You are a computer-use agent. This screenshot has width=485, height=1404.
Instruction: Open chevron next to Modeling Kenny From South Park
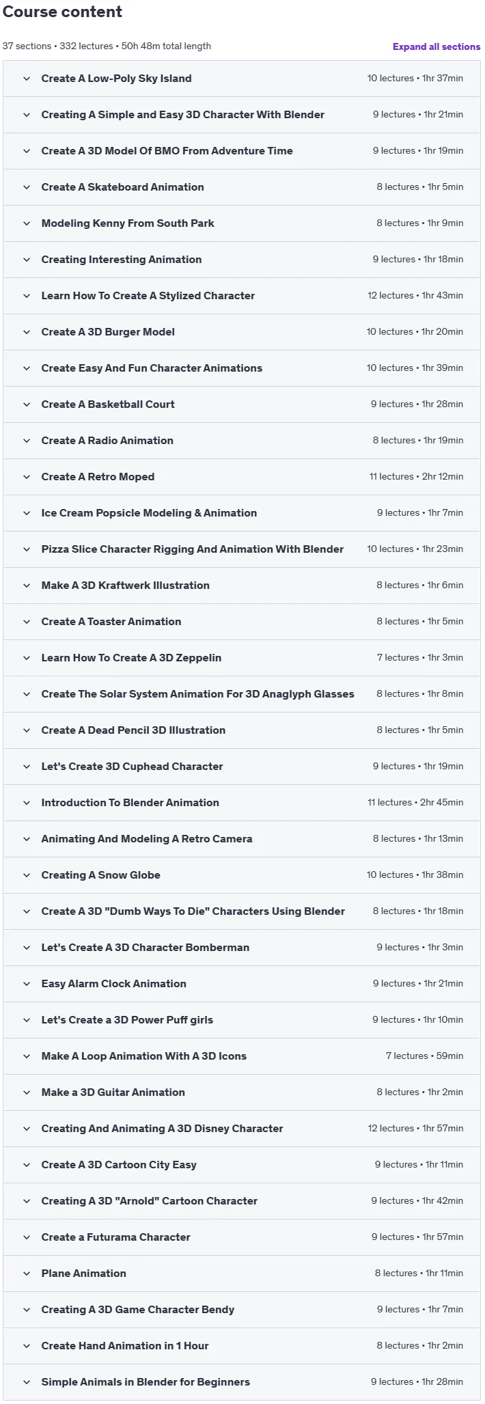(27, 223)
